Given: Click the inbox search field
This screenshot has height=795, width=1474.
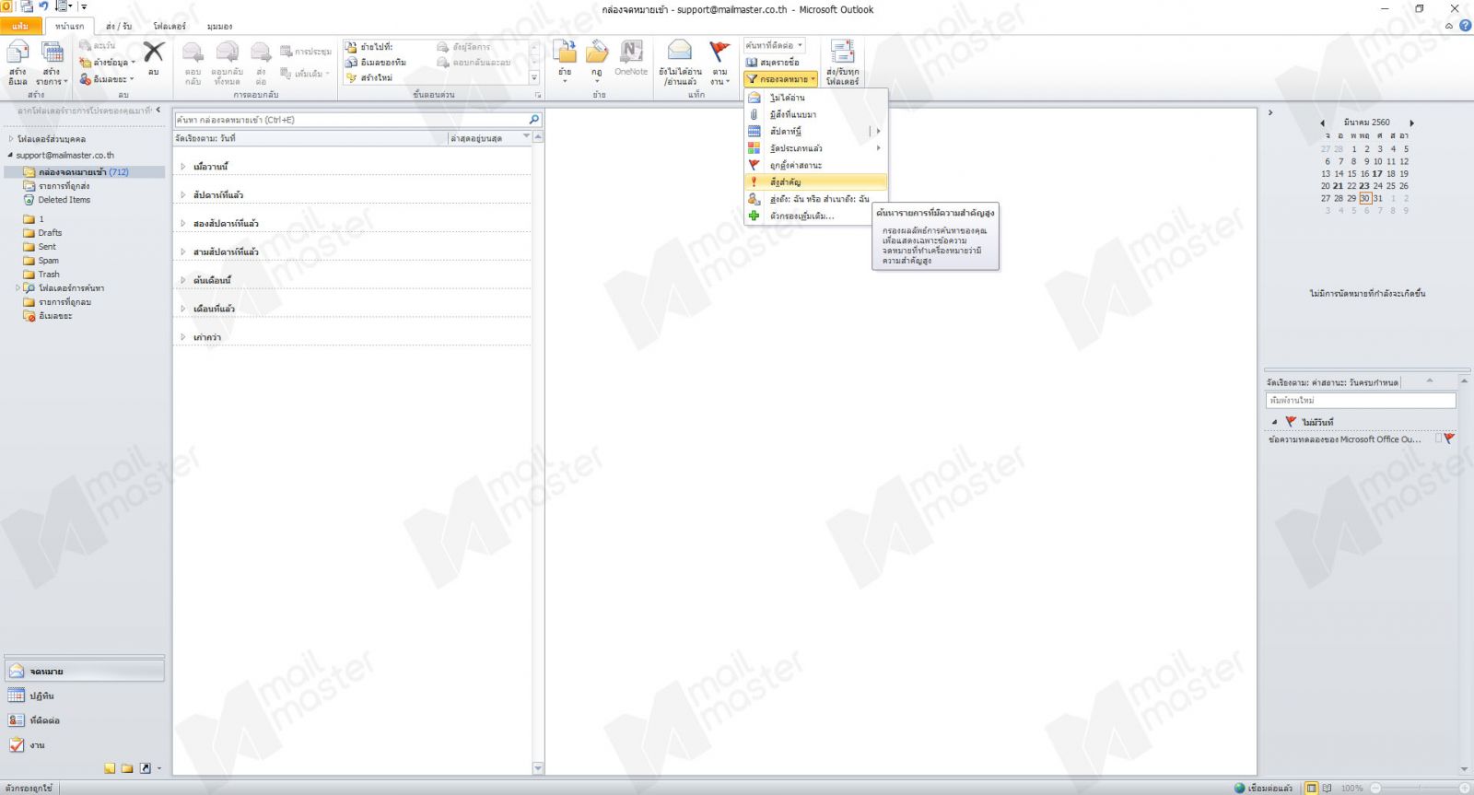Looking at the screenshot, I should click(351, 120).
